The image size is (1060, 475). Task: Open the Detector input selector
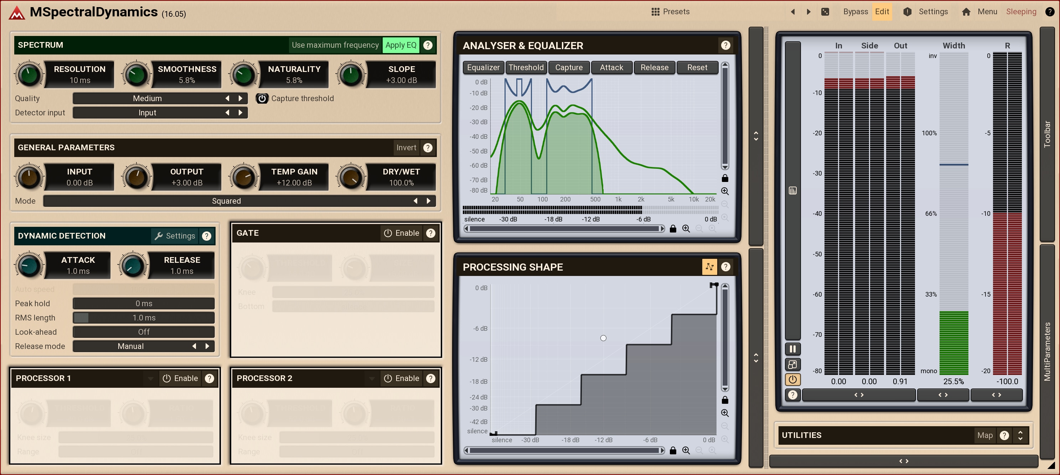160,113
